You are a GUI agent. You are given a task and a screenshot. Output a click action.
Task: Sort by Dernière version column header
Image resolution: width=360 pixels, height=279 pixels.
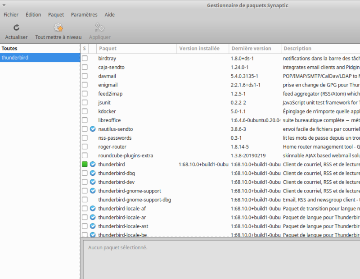click(255, 49)
